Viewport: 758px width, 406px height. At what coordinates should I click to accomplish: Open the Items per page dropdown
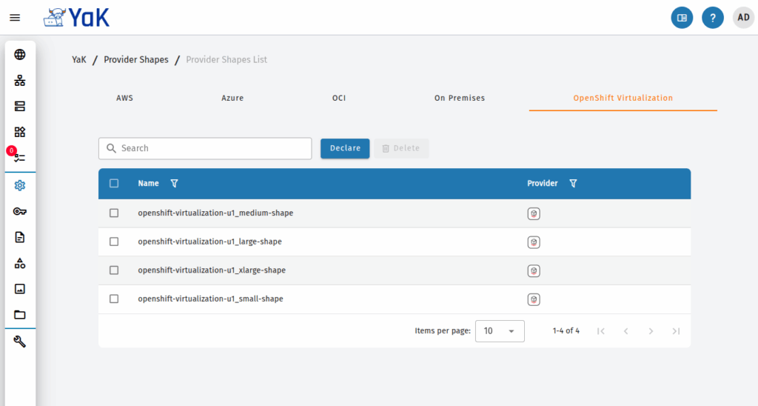coord(500,331)
